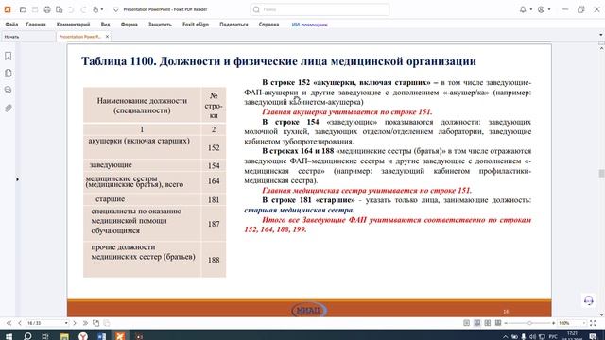This screenshot has height=340, width=605.
Task: Go to the previous page
Action: (20, 323)
